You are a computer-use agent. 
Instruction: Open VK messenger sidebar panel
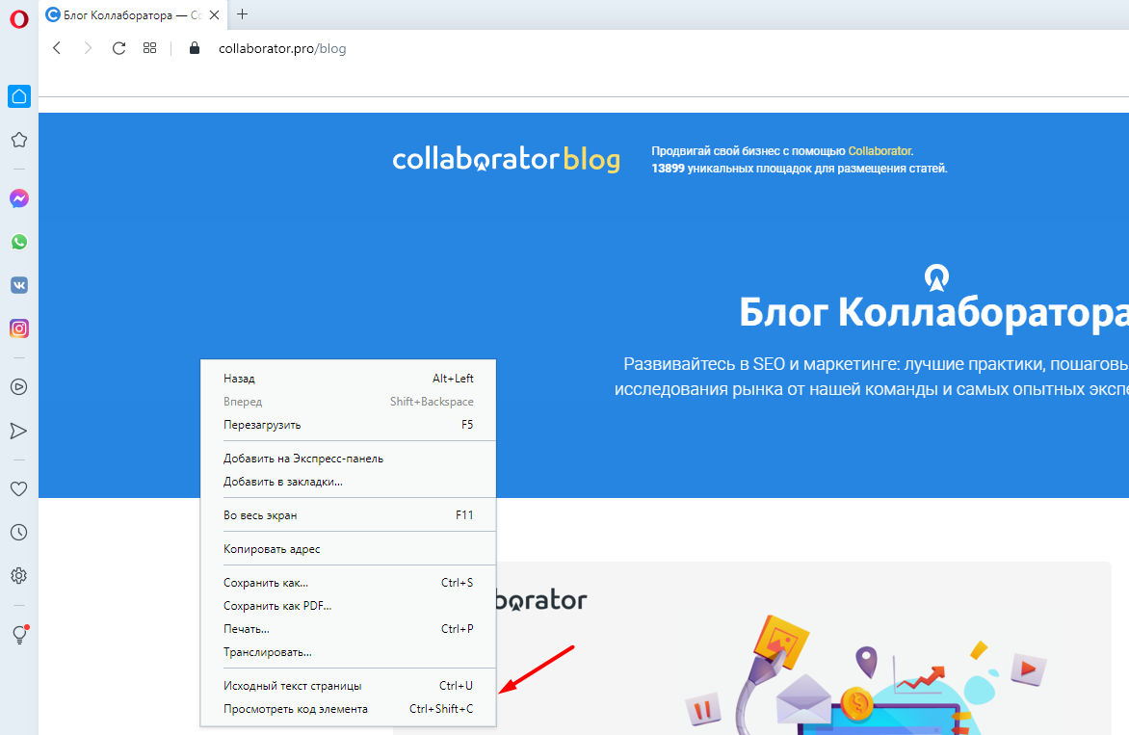point(18,285)
